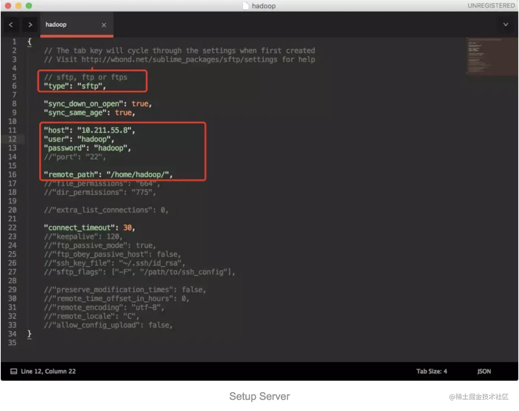This screenshot has height=411, width=519.
Task: Open Tab Size: 4 selector
Action: point(431,371)
